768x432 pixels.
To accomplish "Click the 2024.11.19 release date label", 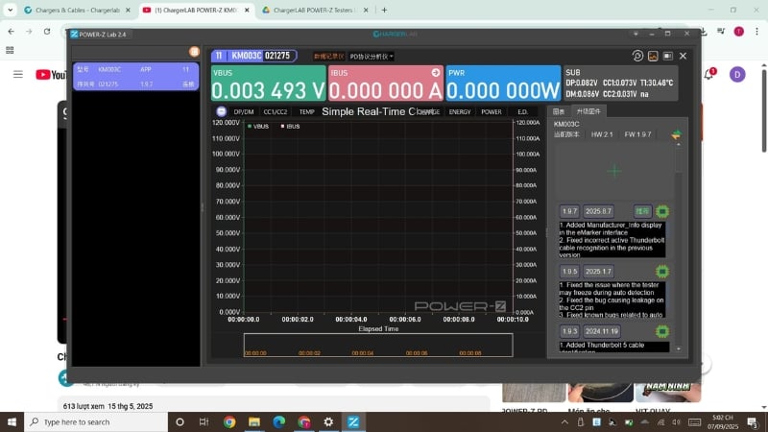I will click(x=602, y=331).
